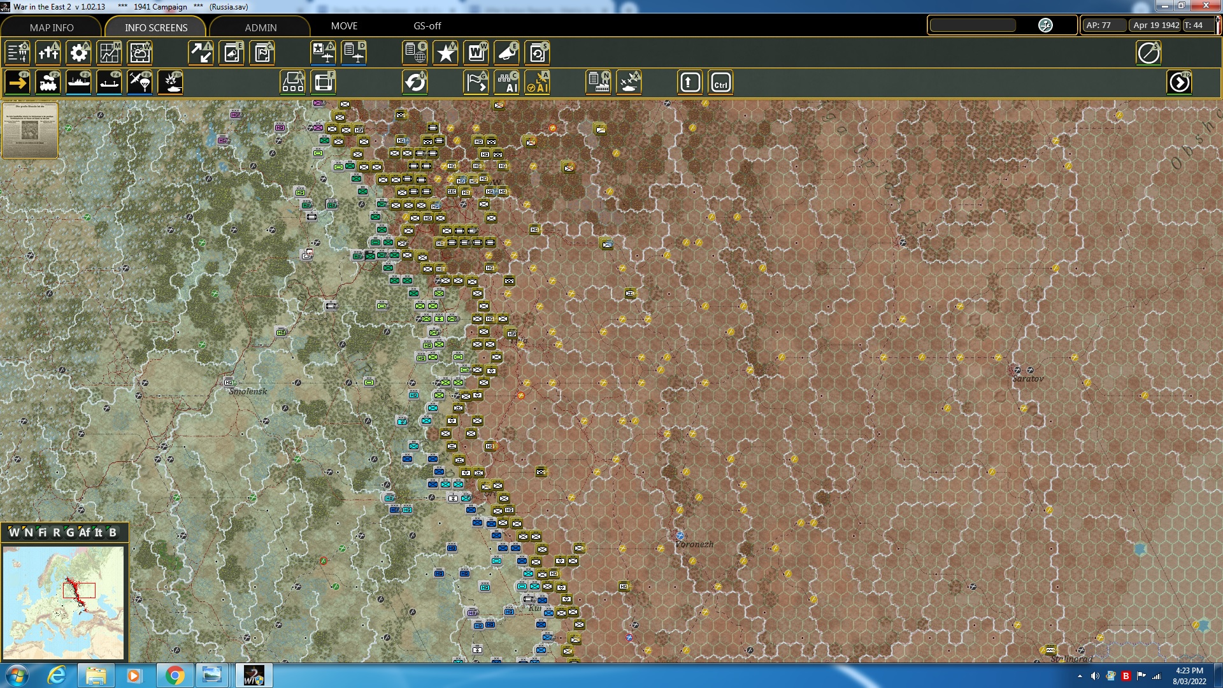
Task: Open the Losses screen icon with crosses (L)
Action: (48, 53)
